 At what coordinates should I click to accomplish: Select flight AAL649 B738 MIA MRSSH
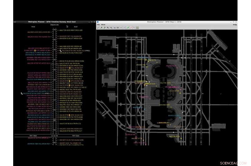click(x=70, y=101)
